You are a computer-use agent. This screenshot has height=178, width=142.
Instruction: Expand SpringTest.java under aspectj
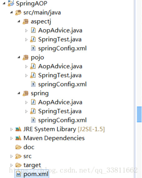click(x=26, y=40)
